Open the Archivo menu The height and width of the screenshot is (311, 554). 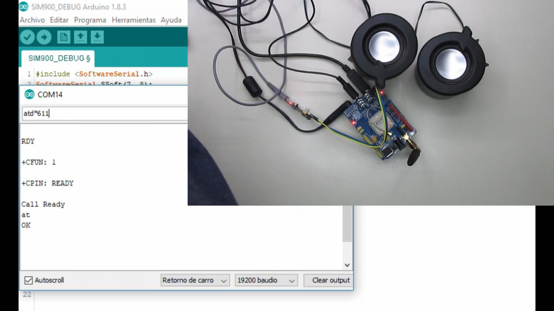[x=32, y=20]
